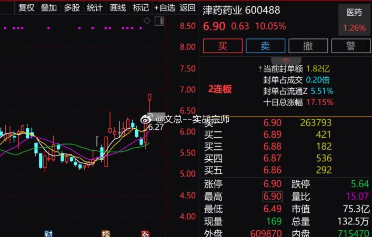Open the 医药 sector box
Screen dimensions: 372x237
(x=354, y=20)
